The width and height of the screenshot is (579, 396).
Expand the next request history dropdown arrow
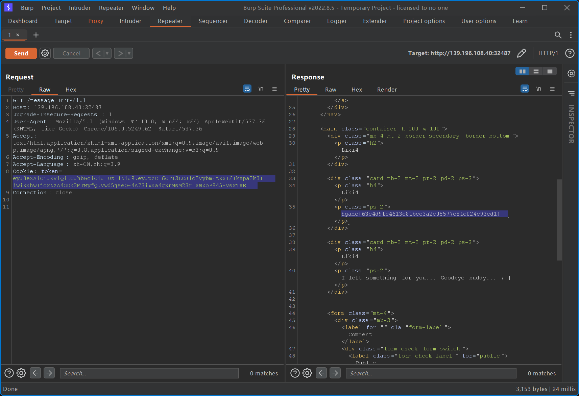click(129, 53)
